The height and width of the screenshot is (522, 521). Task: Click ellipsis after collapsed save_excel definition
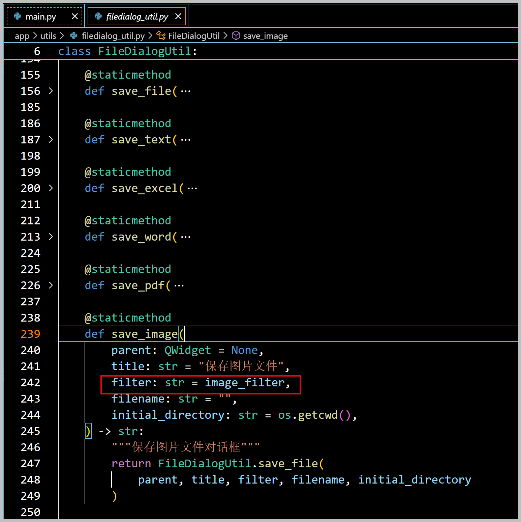pos(192,189)
